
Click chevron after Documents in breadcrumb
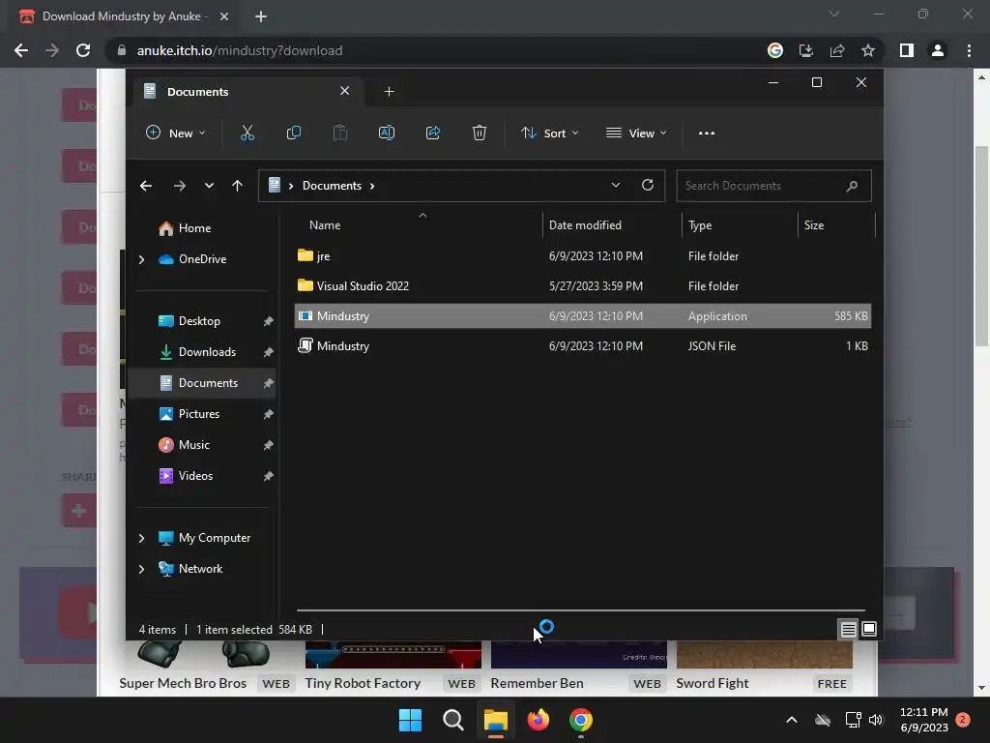[x=372, y=186]
